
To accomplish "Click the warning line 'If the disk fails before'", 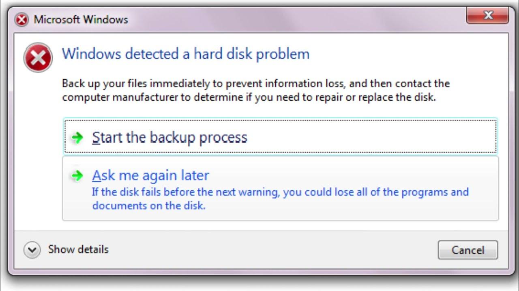I will [x=280, y=192].
